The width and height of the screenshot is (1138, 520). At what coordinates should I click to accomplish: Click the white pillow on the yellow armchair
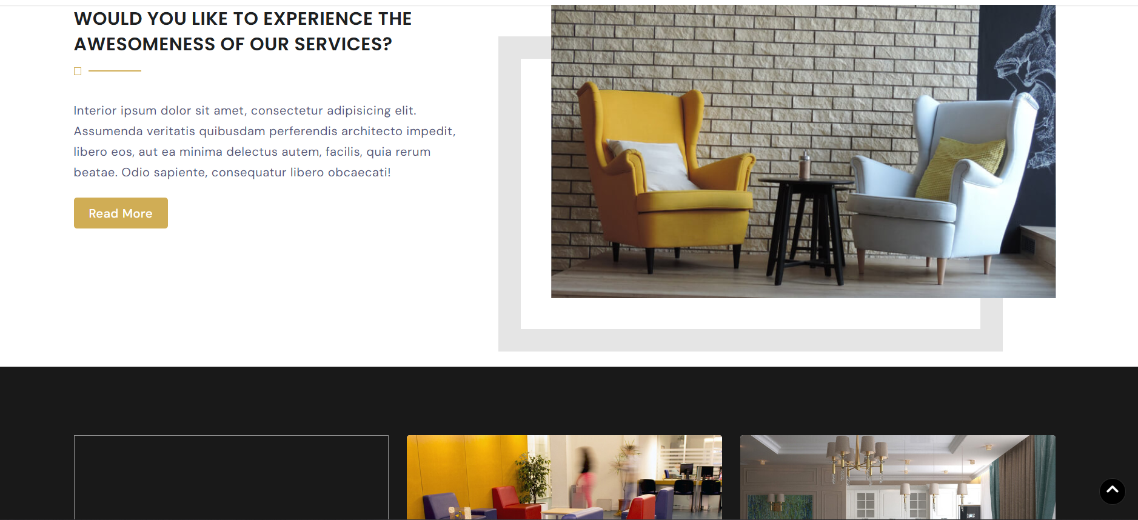pos(656,165)
